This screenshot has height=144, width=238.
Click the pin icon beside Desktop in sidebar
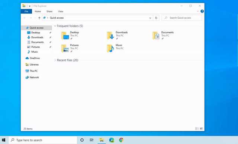point(50,33)
